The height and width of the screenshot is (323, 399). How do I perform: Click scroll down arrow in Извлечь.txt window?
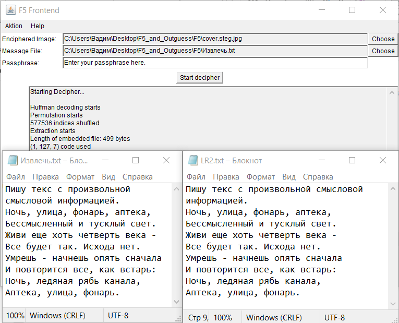pyautogui.click(x=176, y=302)
